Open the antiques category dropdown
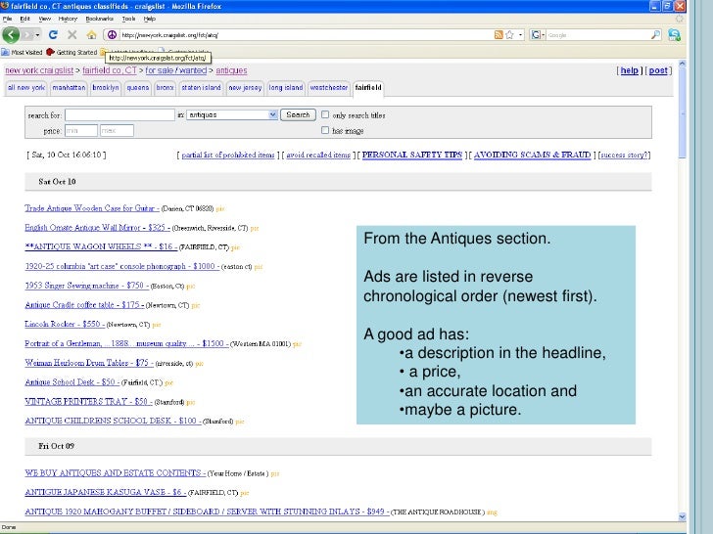The image size is (713, 534). pos(232,114)
